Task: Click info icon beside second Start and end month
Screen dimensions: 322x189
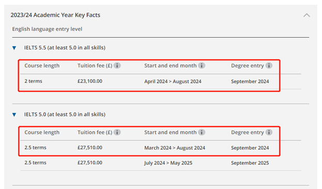Action: click(x=202, y=132)
